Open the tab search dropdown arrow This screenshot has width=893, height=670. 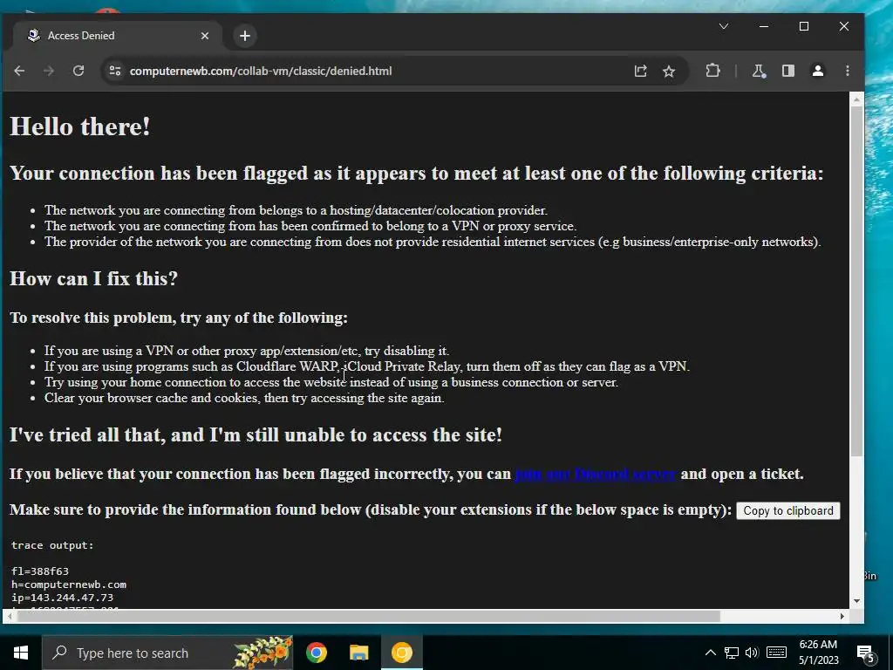(724, 27)
